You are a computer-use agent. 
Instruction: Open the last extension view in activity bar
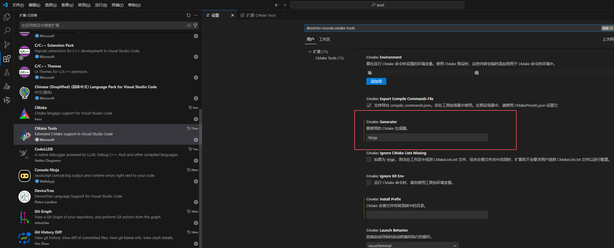click(x=7, y=100)
